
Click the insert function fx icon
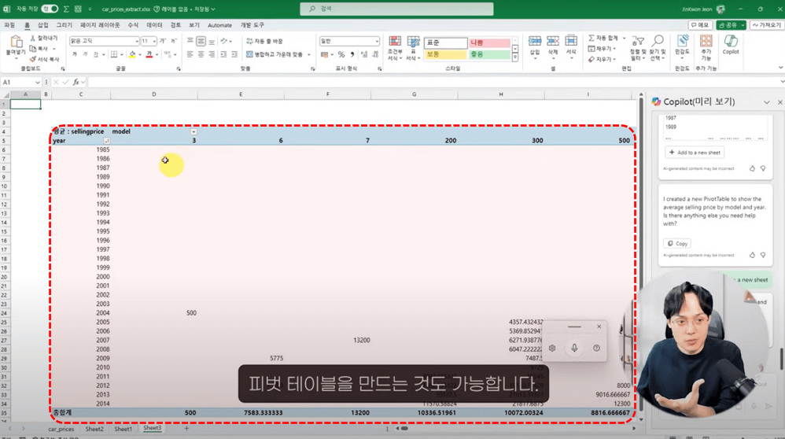(76, 82)
